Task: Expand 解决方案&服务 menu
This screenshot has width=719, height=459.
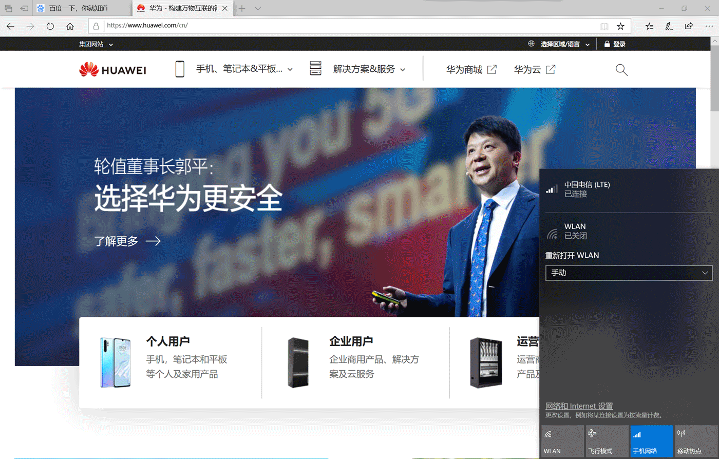Action: coord(369,69)
